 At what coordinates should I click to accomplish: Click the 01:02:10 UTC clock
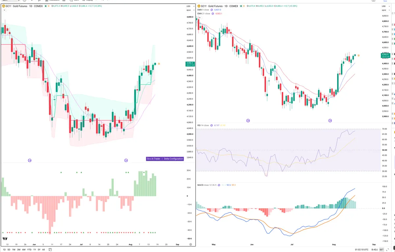(362, 250)
